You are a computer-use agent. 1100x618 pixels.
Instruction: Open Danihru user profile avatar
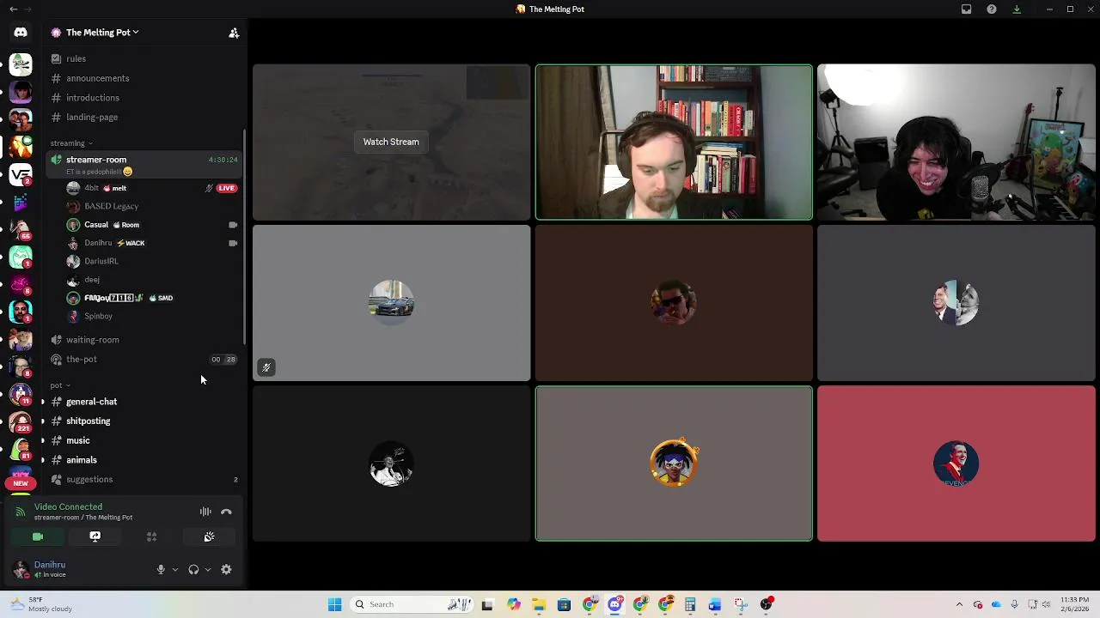click(x=21, y=569)
